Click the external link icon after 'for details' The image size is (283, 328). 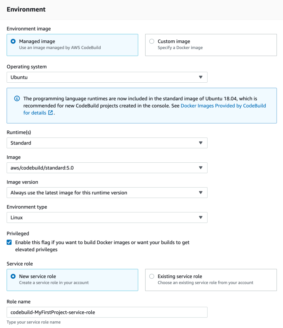tap(50, 113)
